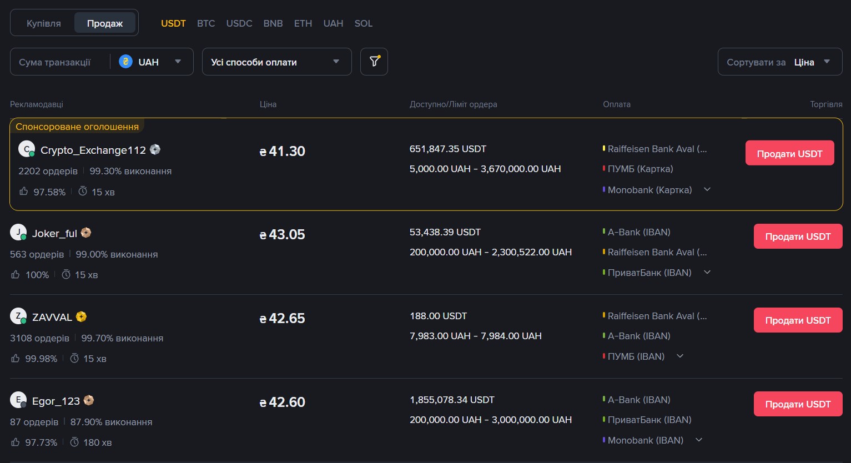This screenshot has height=463, width=851.
Task: Click the Joker_ful avatar icon
Action: click(18, 232)
